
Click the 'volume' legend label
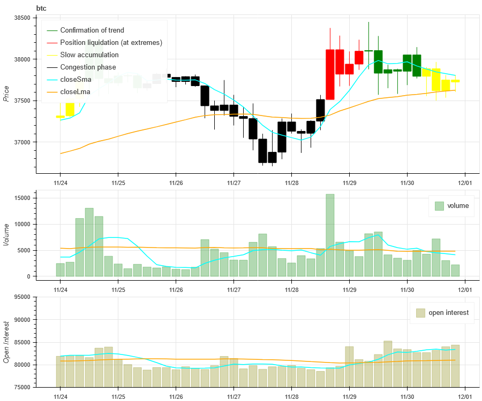458,206
